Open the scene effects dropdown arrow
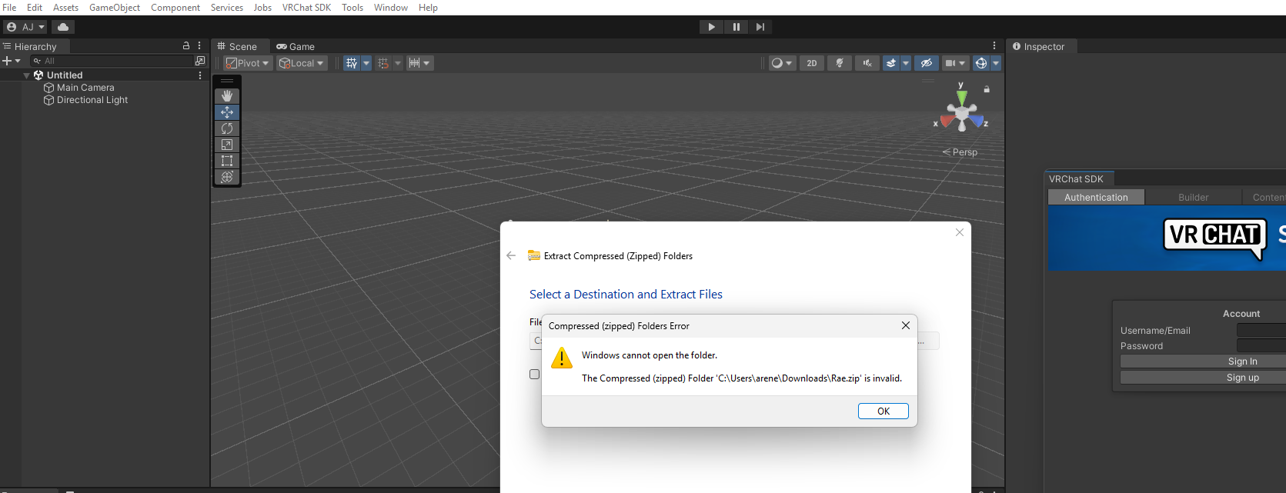The image size is (1286, 493). click(x=906, y=63)
